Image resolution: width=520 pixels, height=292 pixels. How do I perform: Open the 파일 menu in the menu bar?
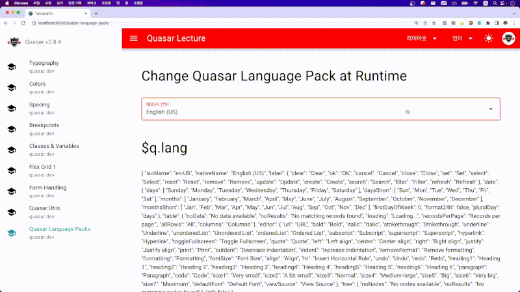click(36, 3)
